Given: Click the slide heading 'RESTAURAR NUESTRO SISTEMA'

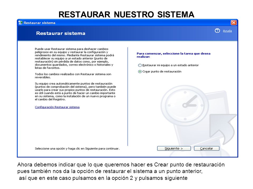Looking at the screenshot, I should click(x=126, y=14).
